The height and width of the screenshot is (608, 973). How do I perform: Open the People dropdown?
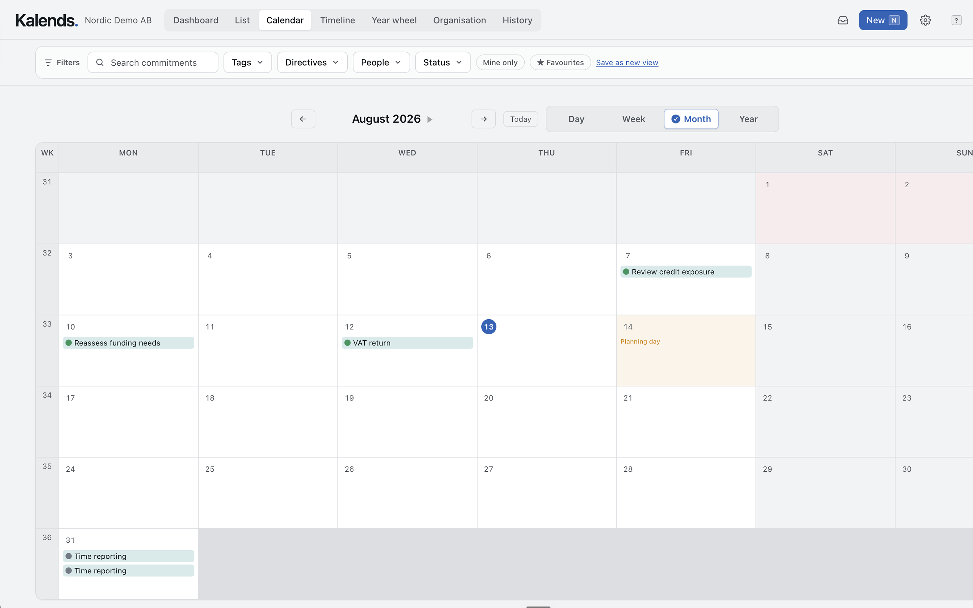pyautogui.click(x=381, y=62)
